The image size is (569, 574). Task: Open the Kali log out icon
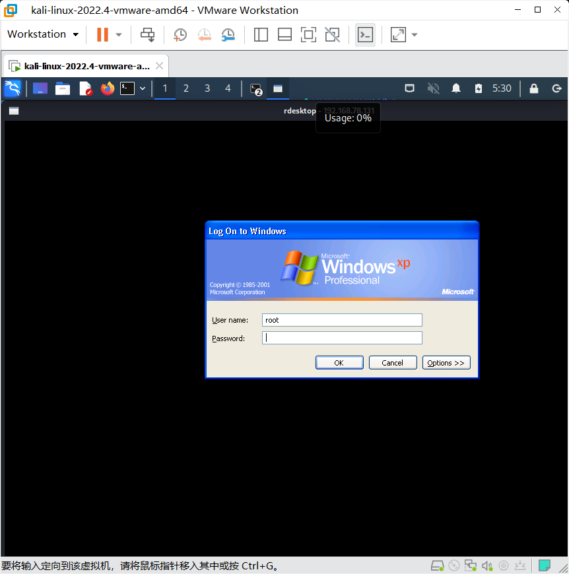point(556,88)
